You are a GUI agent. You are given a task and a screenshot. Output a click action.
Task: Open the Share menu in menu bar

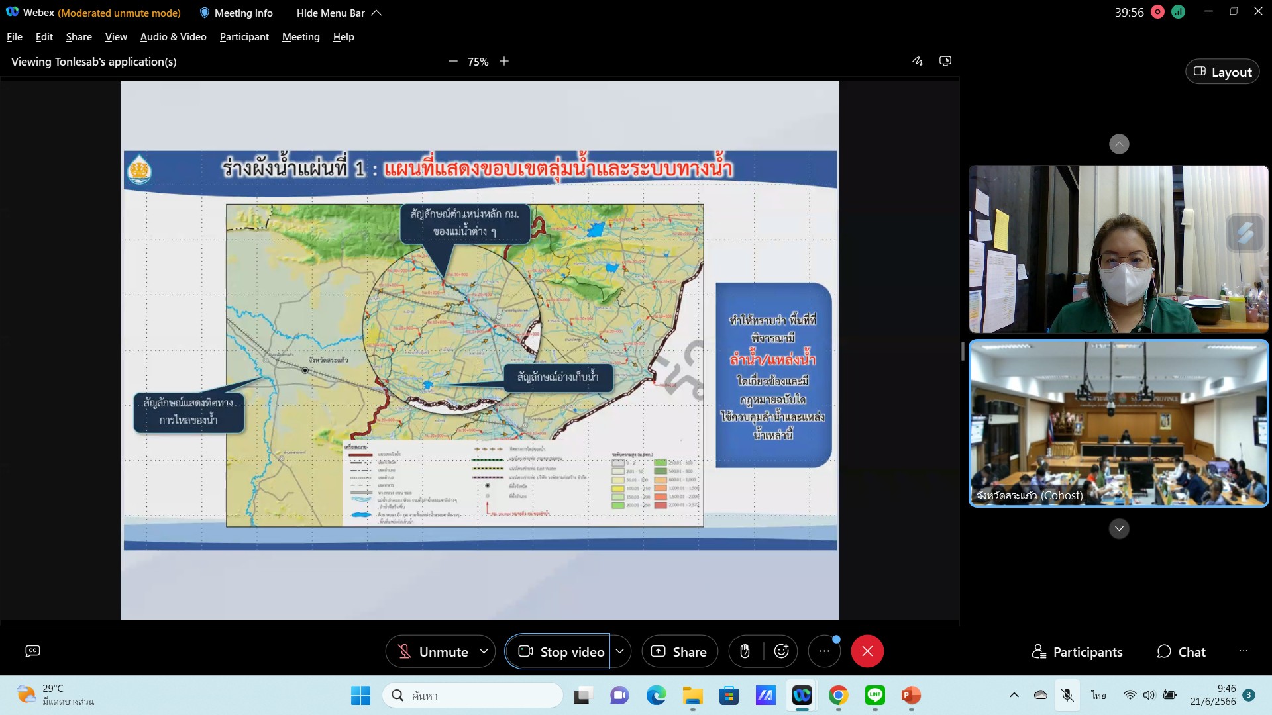(x=79, y=37)
